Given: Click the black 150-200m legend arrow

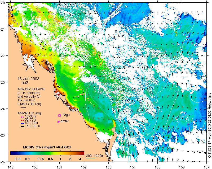Looking at the screenshot, I should pyautogui.click(x=23, y=126).
